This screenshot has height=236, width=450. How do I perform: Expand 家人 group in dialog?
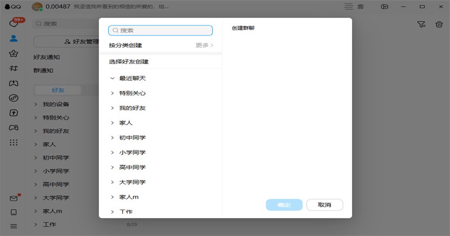coord(112,123)
